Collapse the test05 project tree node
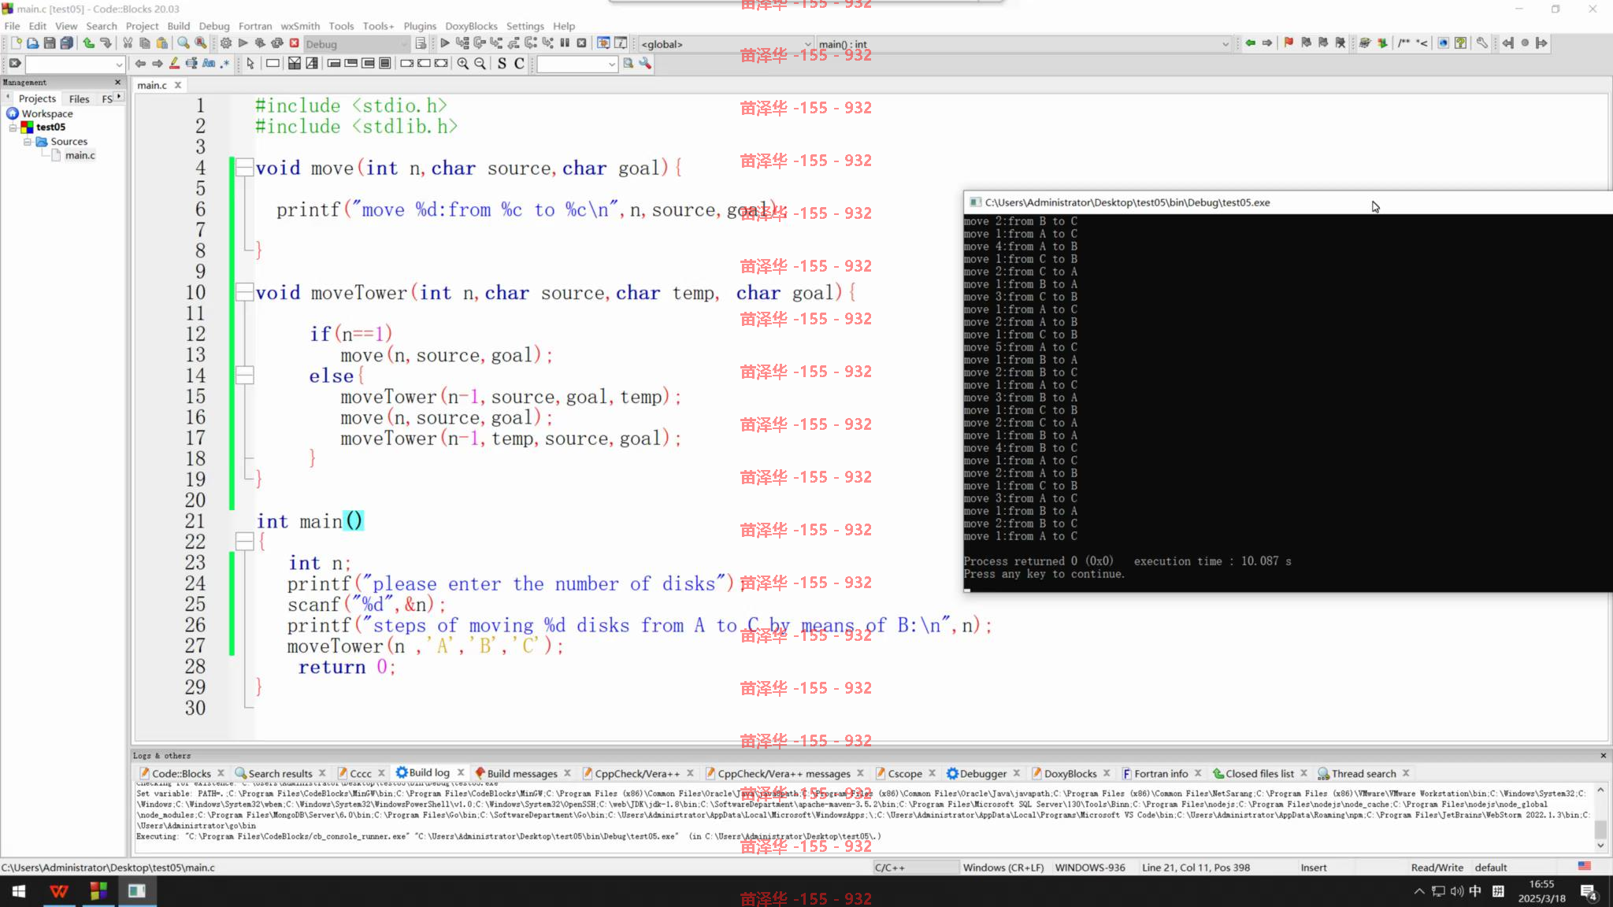This screenshot has width=1613, height=907. pyautogui.click(x=13, y=127)
